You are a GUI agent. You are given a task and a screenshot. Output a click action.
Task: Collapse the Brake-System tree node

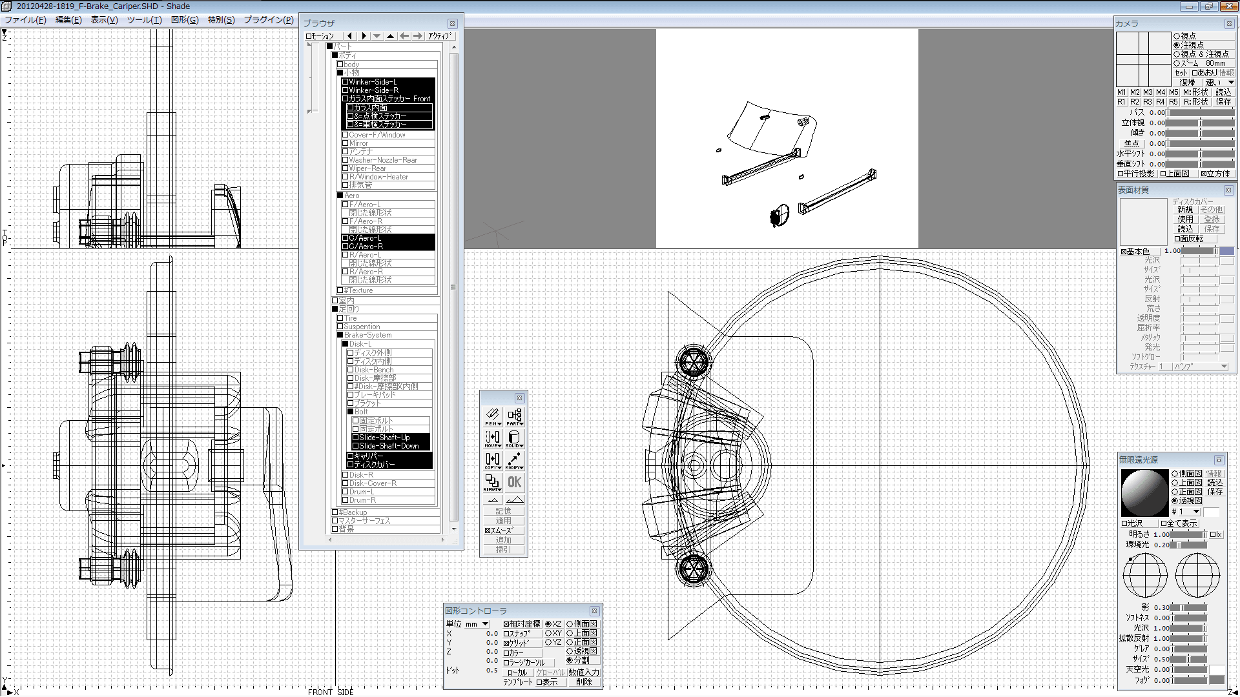pos(340,335)
